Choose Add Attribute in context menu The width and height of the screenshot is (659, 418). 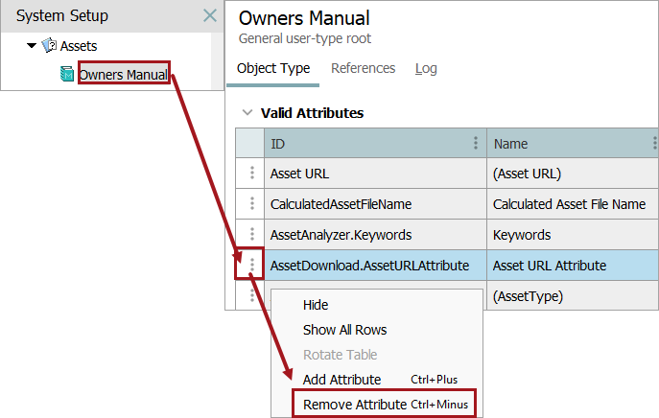click(x=341, y=380)
